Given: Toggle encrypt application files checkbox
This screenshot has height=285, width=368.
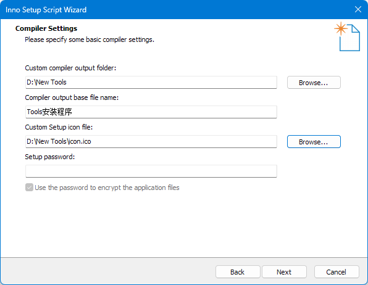Looking at the screenshot, I should tap(29, 188).
